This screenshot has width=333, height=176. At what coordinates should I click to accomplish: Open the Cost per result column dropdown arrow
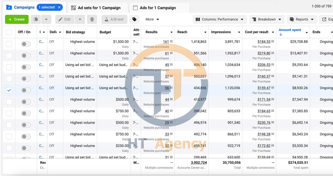click(273, 32)
